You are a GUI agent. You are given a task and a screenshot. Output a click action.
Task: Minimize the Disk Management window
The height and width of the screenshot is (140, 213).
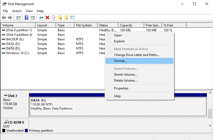click(182, 4)
